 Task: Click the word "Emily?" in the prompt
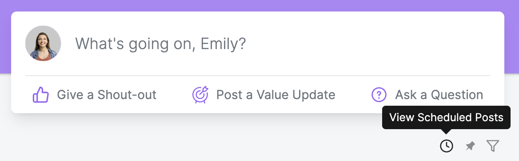(224, 44)
